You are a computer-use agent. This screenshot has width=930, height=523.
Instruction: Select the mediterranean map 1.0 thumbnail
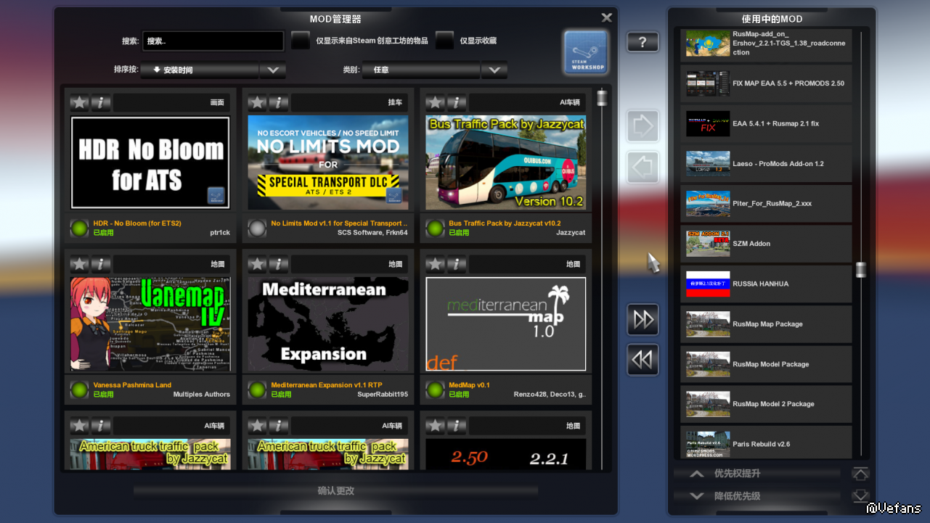point(506,324)
